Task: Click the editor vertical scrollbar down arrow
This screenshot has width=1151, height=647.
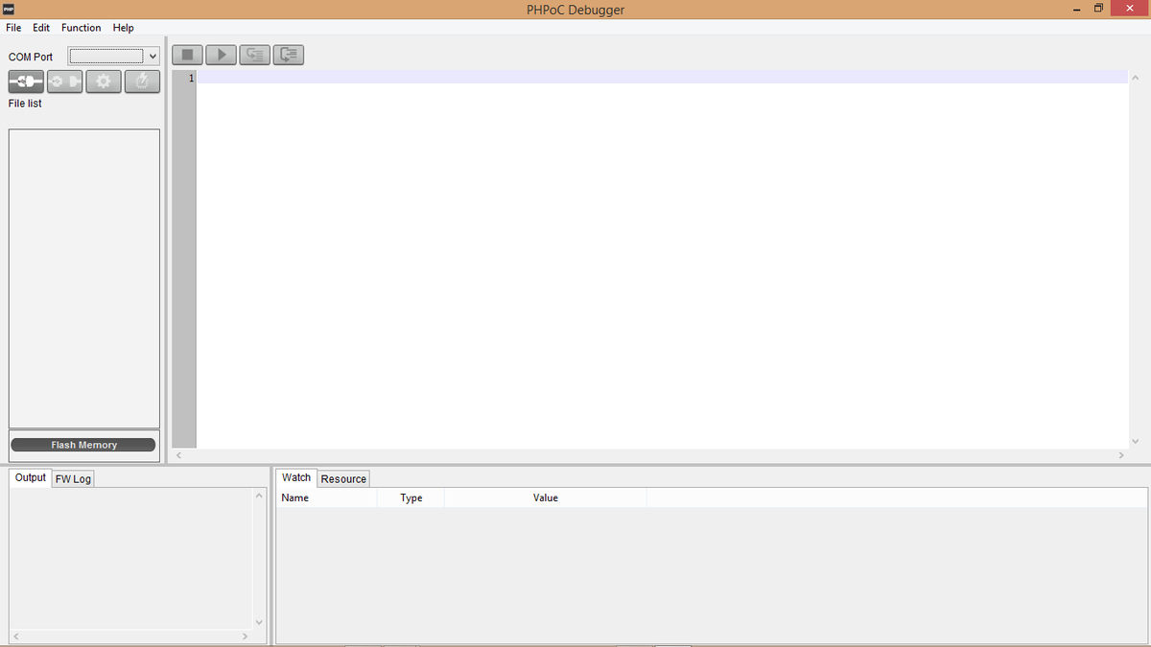Action: [x=1135, y=441]
